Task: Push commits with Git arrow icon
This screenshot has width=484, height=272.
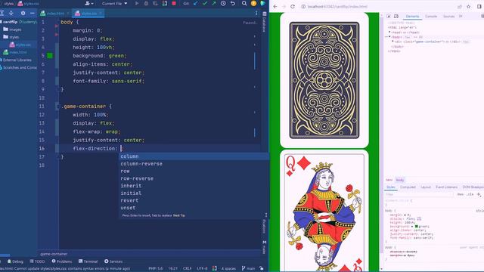Action: [213, 3]
